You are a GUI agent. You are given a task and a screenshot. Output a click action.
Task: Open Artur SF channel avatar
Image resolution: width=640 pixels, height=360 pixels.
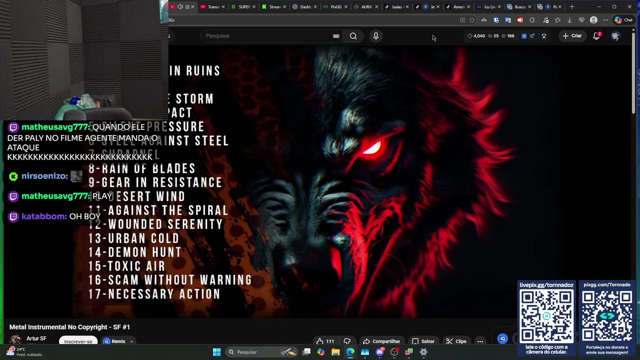pos(15,340)
